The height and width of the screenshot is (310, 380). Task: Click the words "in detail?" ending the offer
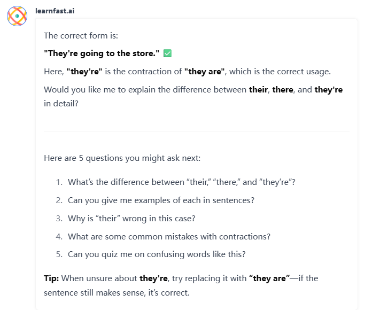click(x=61, y=104)
